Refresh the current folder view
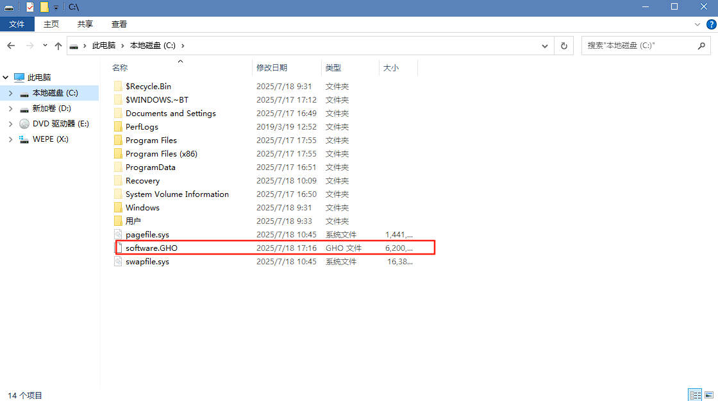This screenshot has width=718, height=401. pyautogui.click(x=564, y=46)
